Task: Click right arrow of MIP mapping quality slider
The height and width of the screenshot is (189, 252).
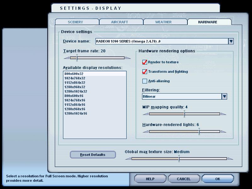Action: pos(223,114)
